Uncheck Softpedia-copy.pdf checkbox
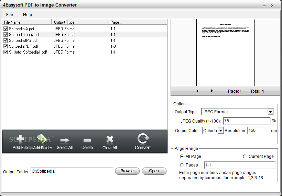Screen dimensions: 282x196 pyautogui.click(x=6, y=34)
